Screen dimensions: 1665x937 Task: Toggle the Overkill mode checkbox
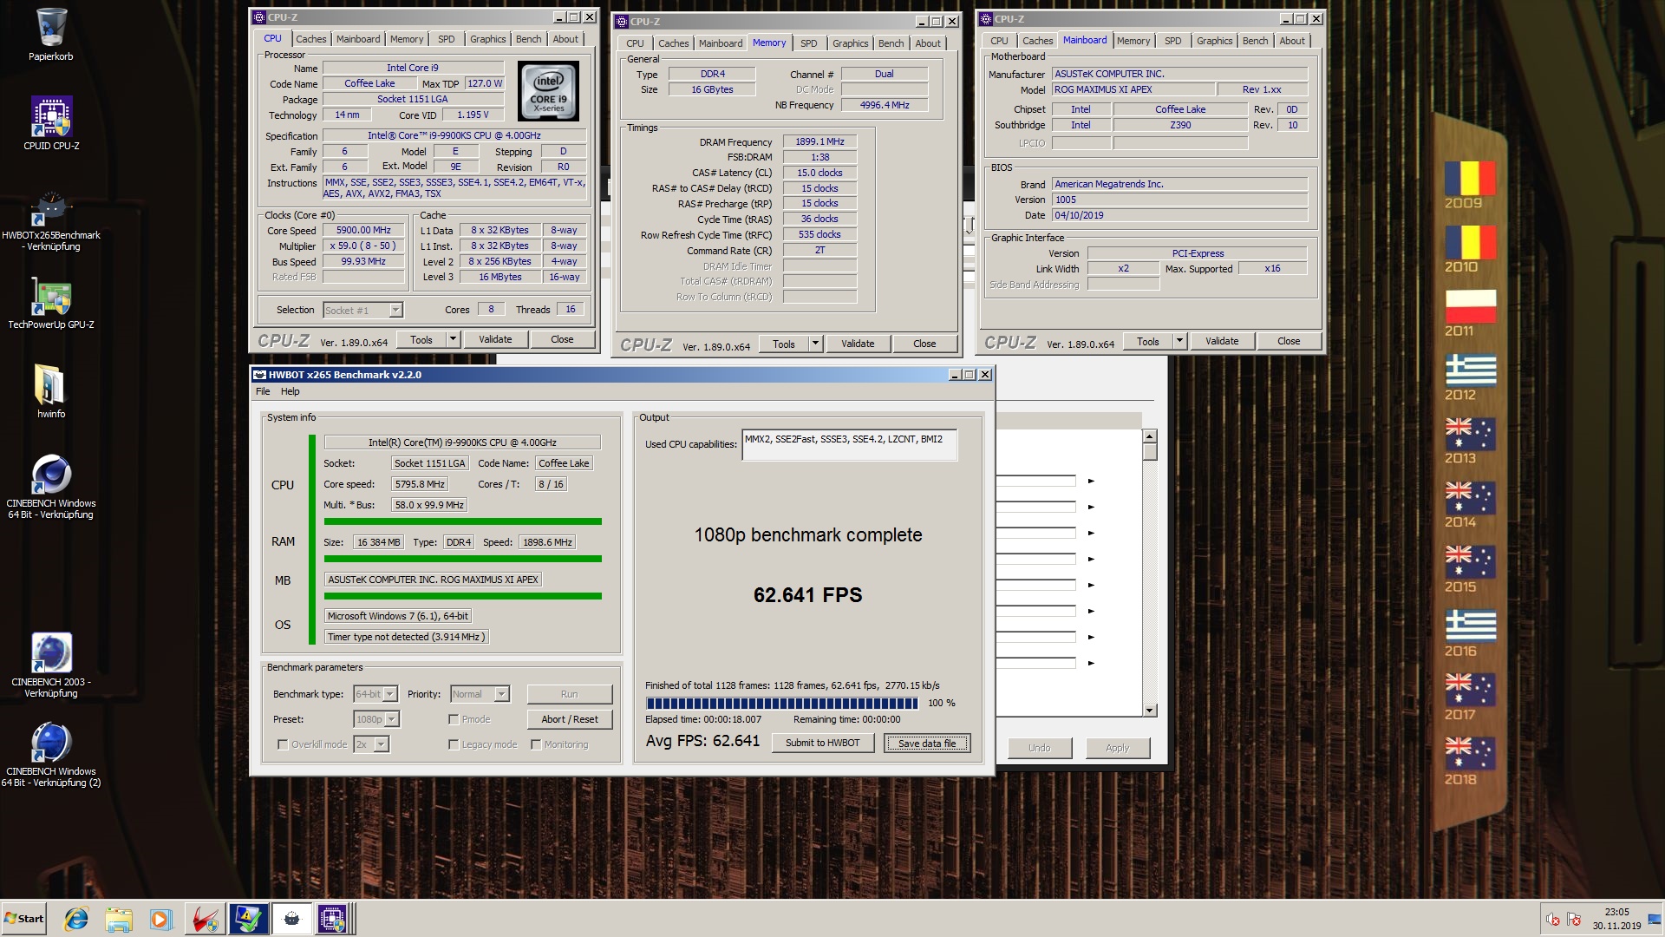tap(283, 744)
